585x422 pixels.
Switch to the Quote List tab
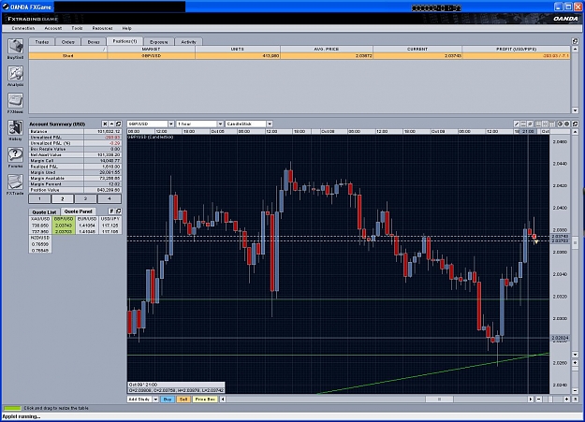[44, 211]
